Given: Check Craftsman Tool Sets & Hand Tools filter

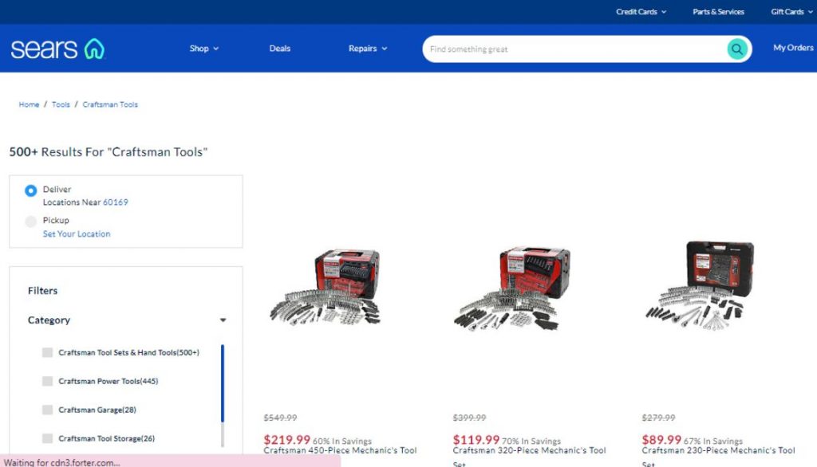Looking at the screenshot, I should (x=47, y=352).
